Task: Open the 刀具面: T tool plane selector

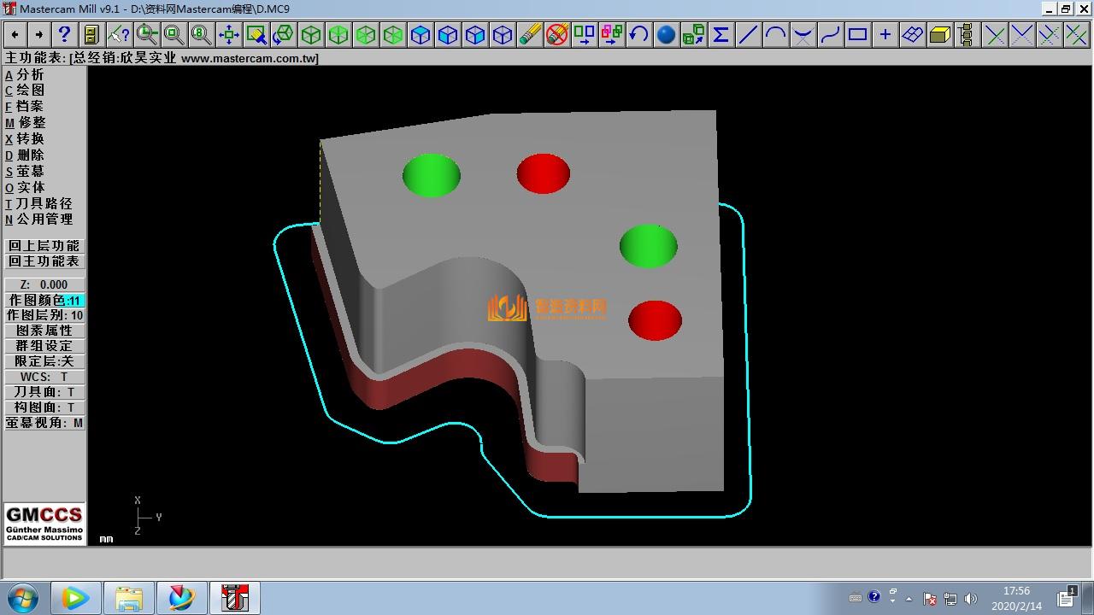Action: (44, 392)
